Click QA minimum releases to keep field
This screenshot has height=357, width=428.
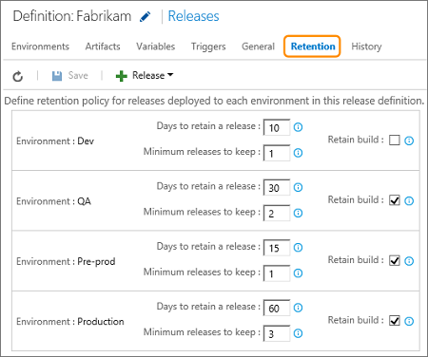[x=277, y=214]
